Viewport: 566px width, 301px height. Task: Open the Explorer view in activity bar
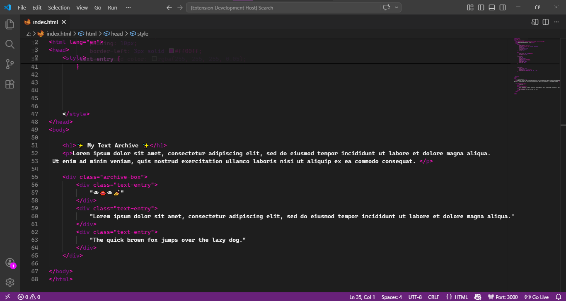(x=10, y=24)
